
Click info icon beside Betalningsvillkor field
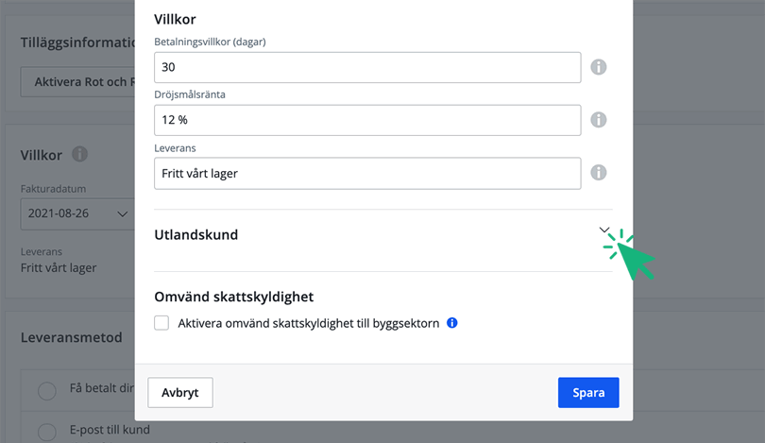[x=599, y=67]
